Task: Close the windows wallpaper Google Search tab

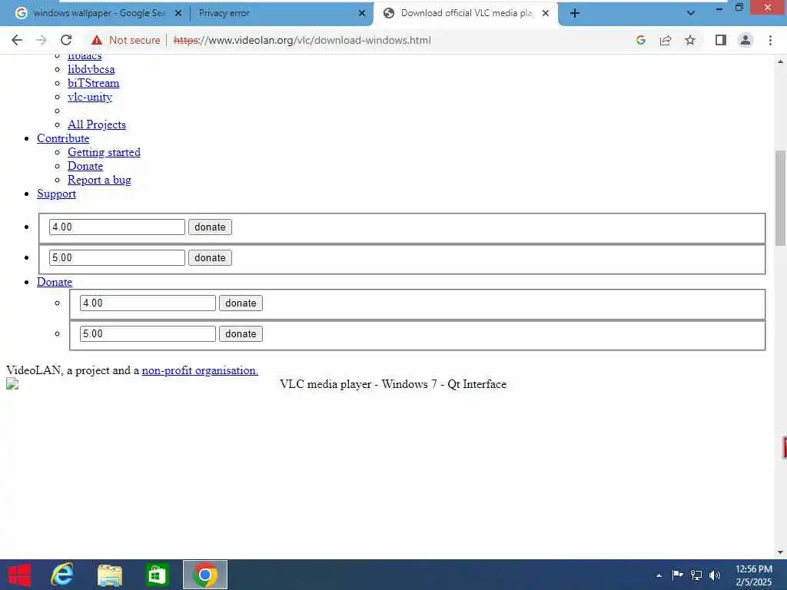Action: 178,14
